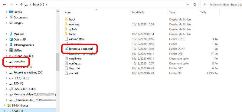Click the navigation pane scrollbar thumb
Image resolution: width=242 pixels, height=112 pixels.
pyautogui.click(x=57, y=62)
